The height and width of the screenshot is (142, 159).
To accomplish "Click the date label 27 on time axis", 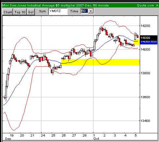I will point(74,136).
